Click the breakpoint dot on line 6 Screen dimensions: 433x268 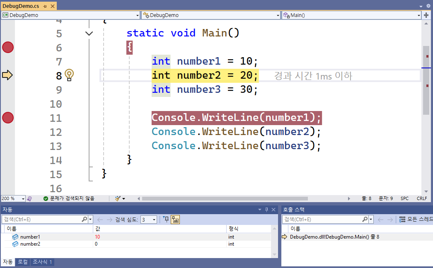tap(8, 48)
